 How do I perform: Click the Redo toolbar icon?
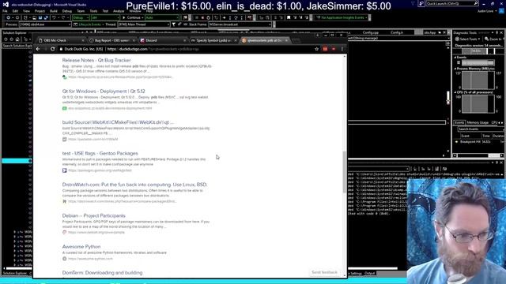pos(63,17)
